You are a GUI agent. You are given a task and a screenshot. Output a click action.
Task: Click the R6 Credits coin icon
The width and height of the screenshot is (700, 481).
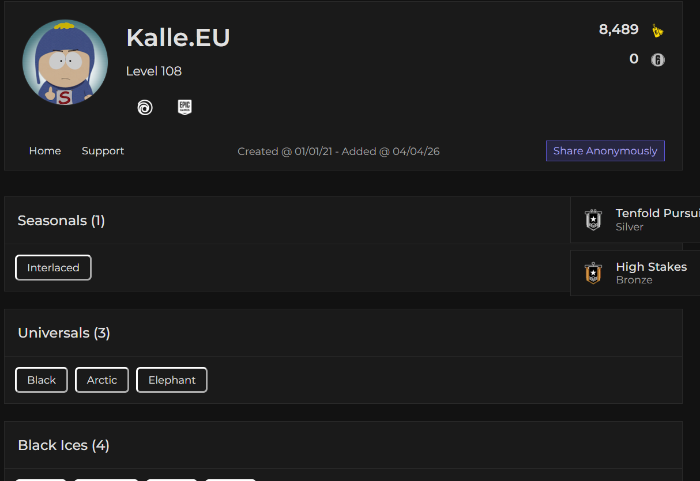[657, 59]
